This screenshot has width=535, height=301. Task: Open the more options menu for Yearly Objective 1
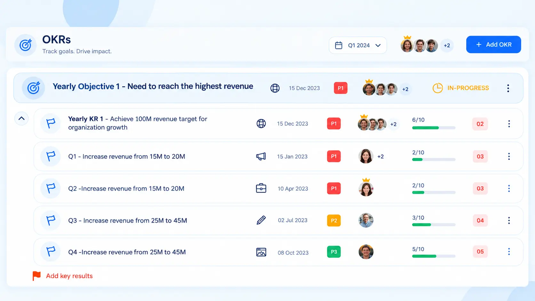click(x=508, y=88)
